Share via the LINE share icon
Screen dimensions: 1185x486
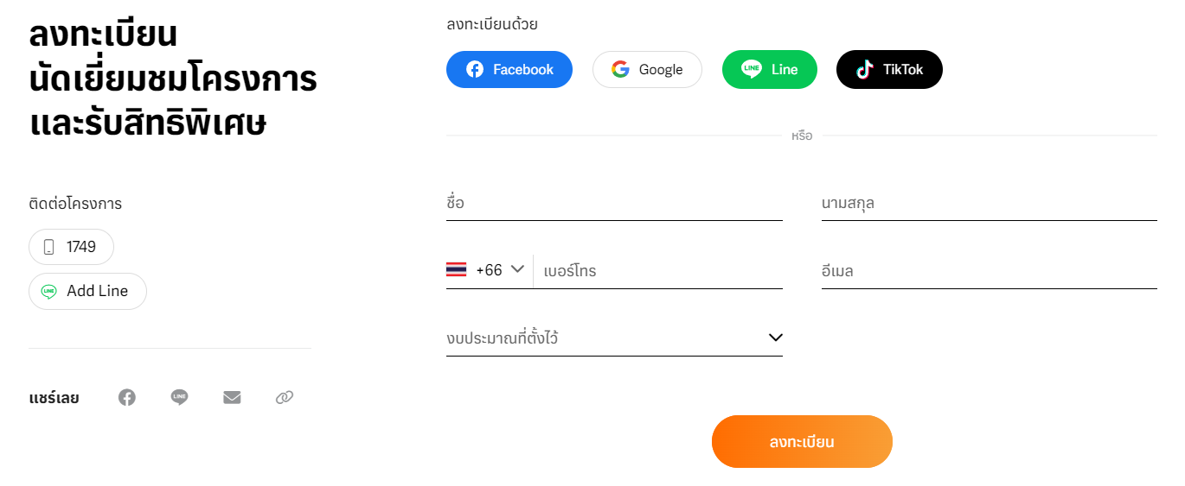[179, 397]
